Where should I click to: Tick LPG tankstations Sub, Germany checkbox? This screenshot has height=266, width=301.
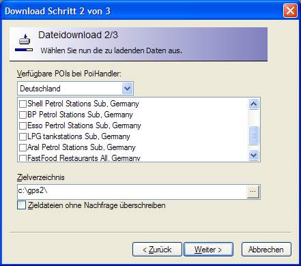coord(23,136)
